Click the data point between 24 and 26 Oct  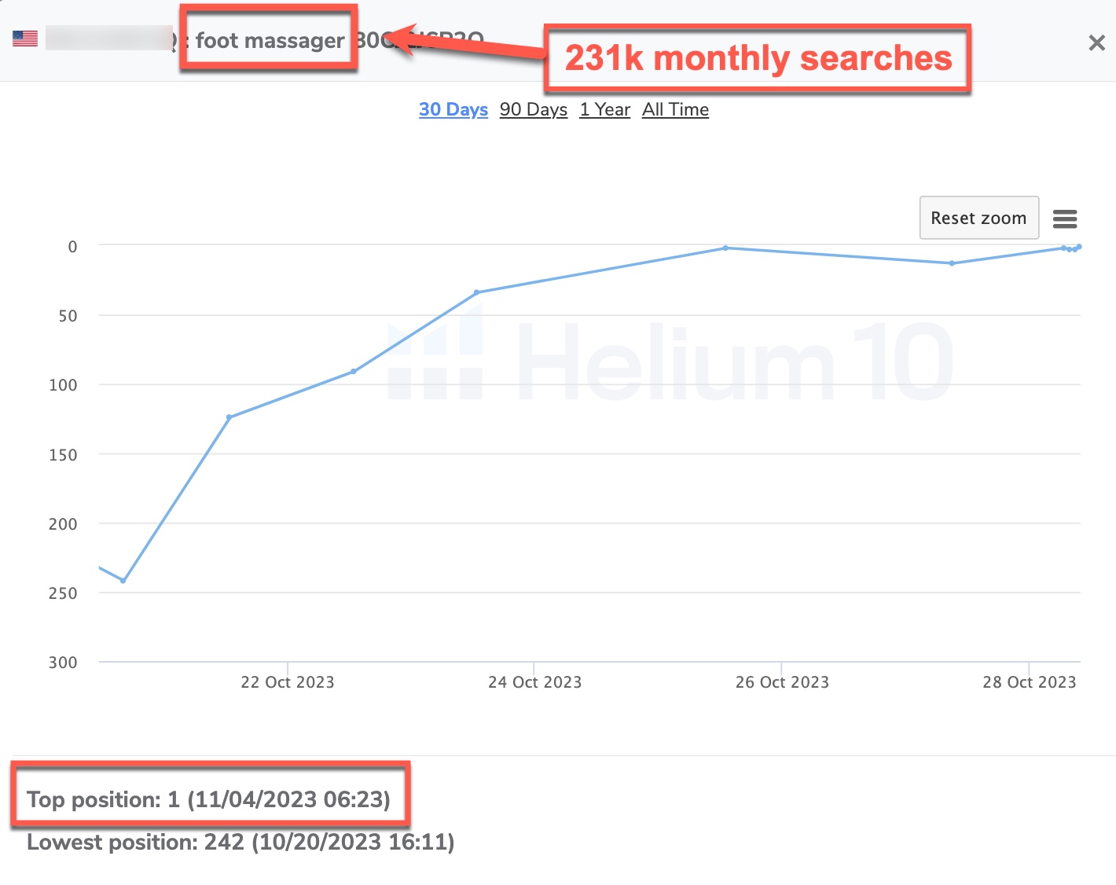[725, 248]
